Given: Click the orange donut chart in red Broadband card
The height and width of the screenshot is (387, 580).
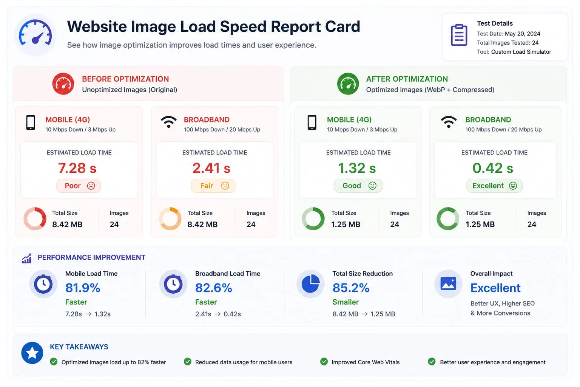Looking at the screenshot, I should coord(170,219).
